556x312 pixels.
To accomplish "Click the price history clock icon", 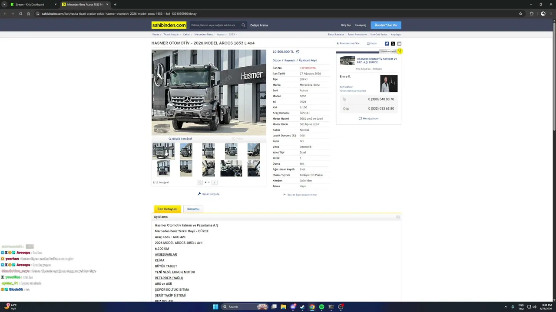I will 298,52.
